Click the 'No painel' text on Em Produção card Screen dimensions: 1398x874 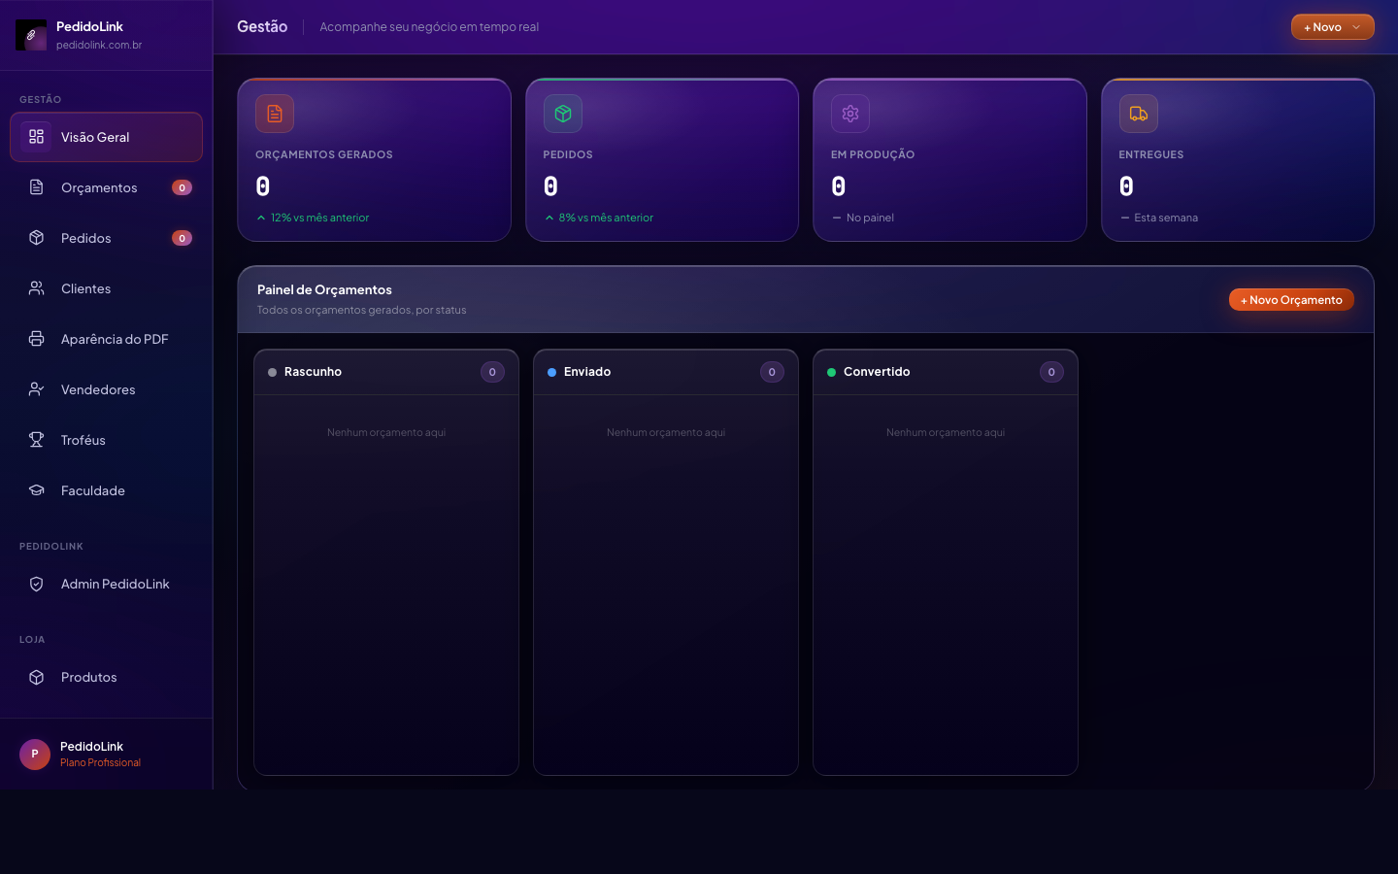(870, 218)
